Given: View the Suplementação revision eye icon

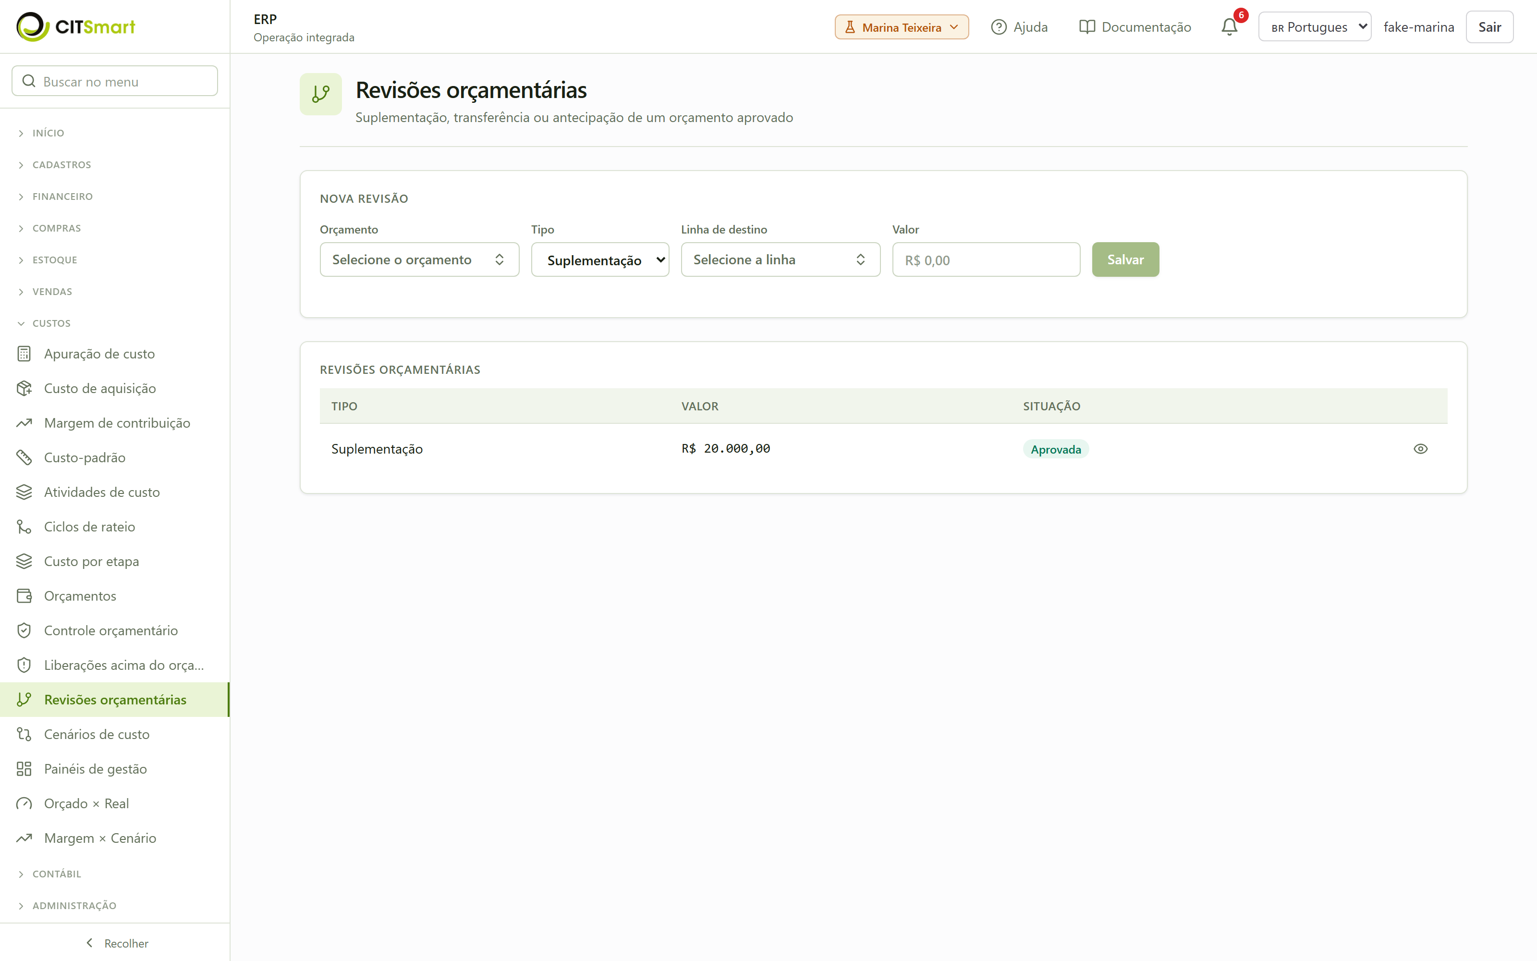Looking at the screenshot, I should click(1420, 449).
